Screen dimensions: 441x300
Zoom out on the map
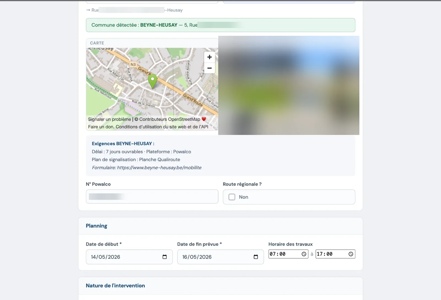pos(209,68)
